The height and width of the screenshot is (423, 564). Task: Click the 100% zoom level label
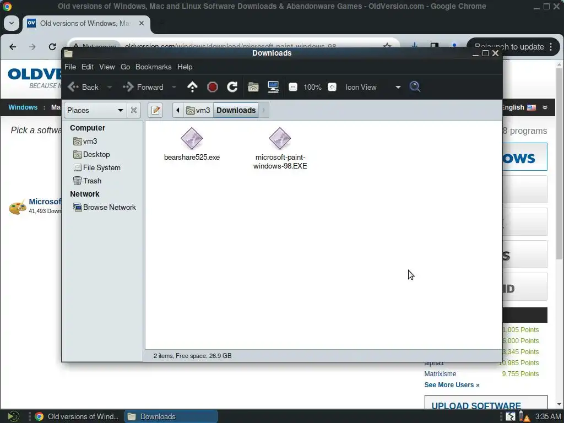click(x=312, y=87)
